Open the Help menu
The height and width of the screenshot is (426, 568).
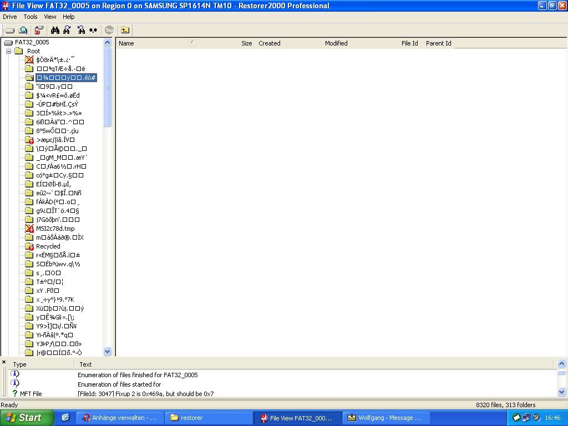(68, 17)
